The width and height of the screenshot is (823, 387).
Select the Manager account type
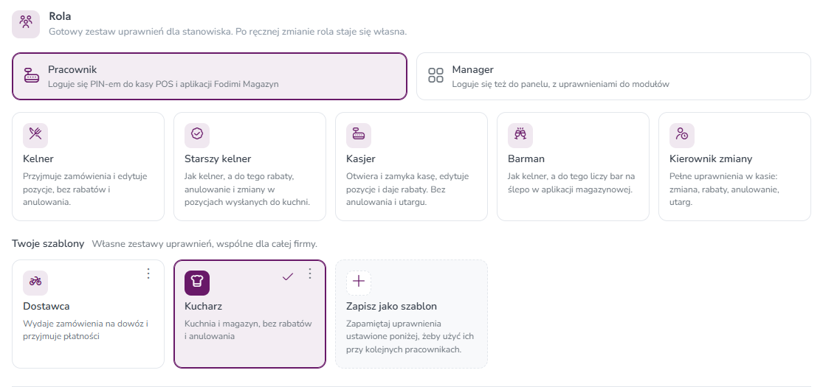click(x=613, y=76)
